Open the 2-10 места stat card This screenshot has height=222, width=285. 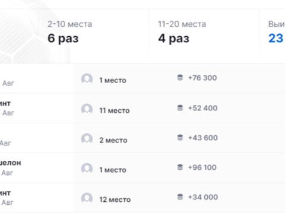(94, 31)
